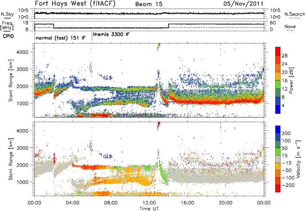The height and width of the screenshot is (211, 305).
Task: Click the '18' frequency axis tick label
Action: coord(26,23)
